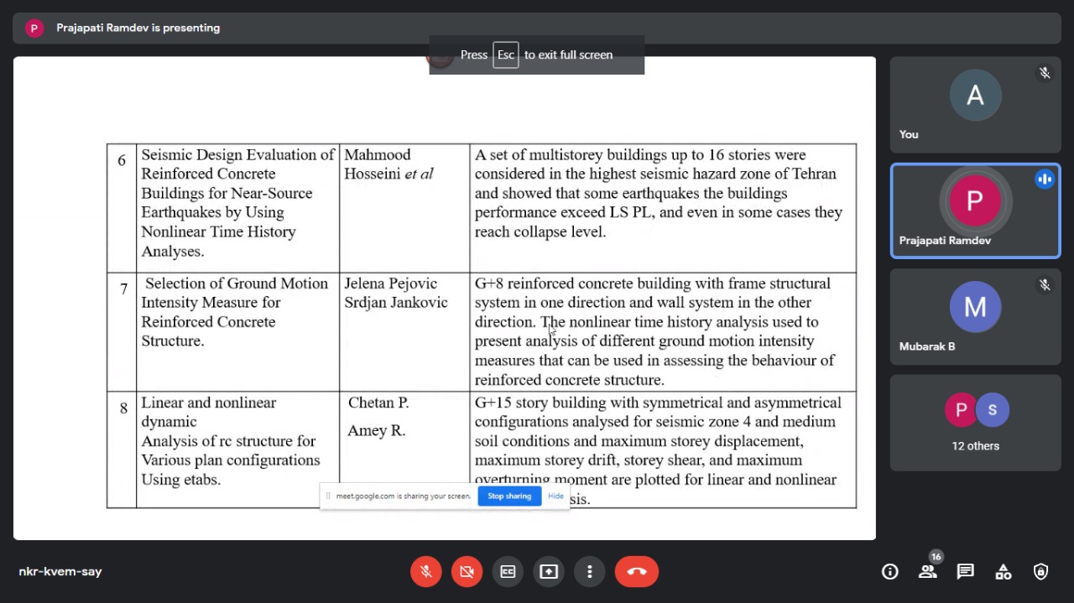Click presenter avatar in top banner

click(34, 28)
